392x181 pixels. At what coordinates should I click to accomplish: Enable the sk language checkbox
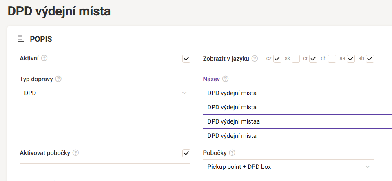[296, 59]
